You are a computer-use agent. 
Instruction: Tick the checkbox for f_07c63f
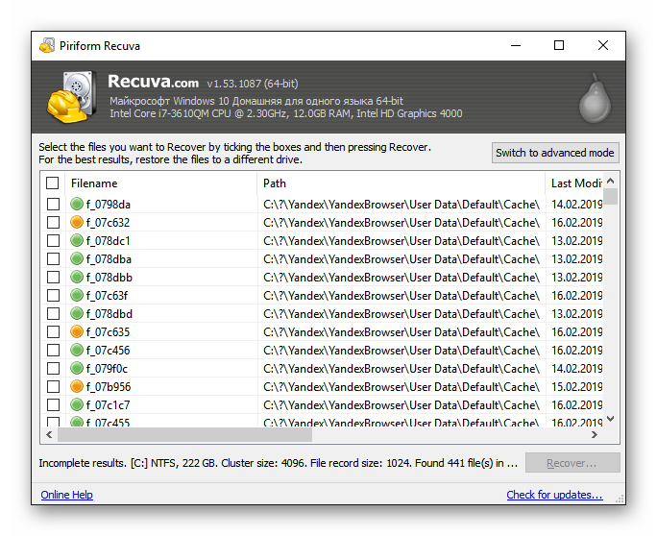pyautogui.click(x=53, y=296)
